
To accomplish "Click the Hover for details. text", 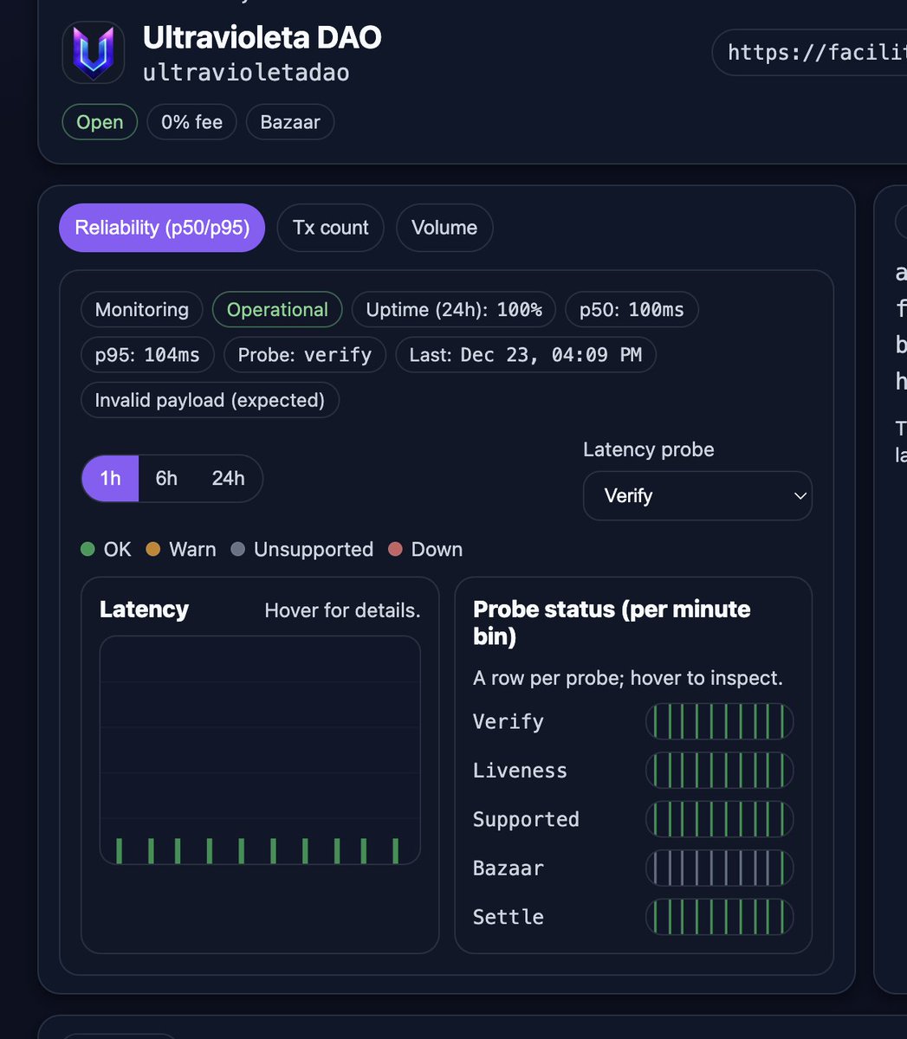I will point(342,610).
